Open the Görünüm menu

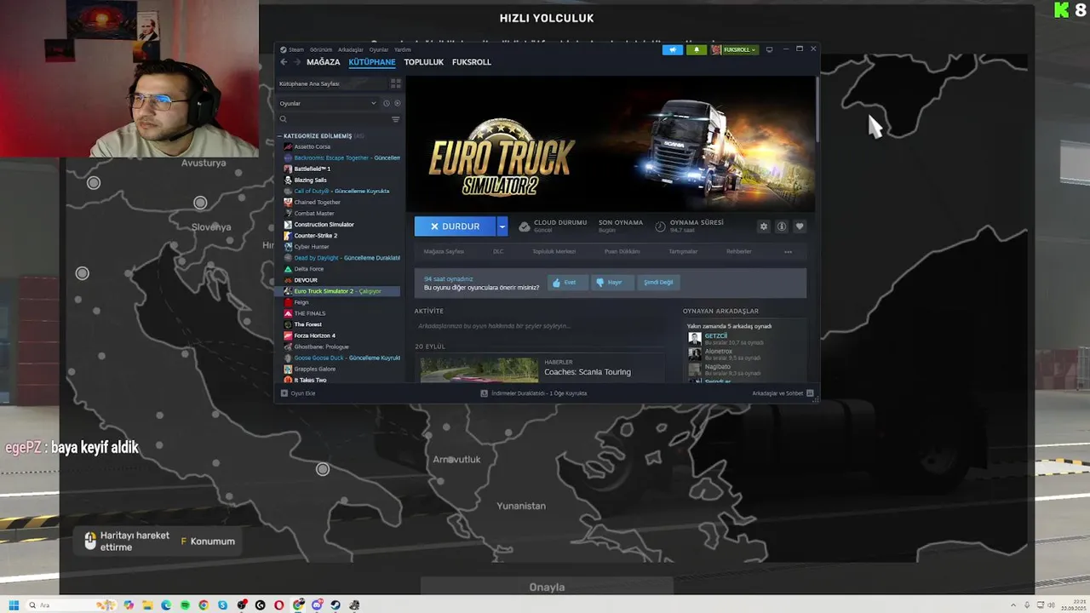pos(321,49)
